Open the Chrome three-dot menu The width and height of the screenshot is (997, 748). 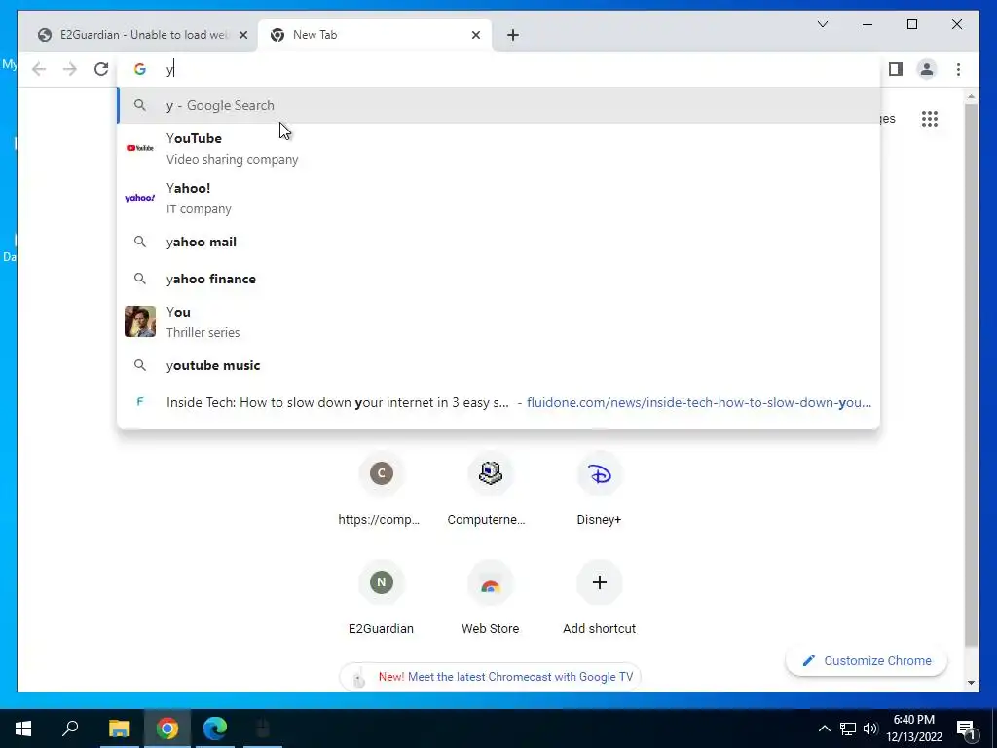pyautogui.click(x=958, y=69)
